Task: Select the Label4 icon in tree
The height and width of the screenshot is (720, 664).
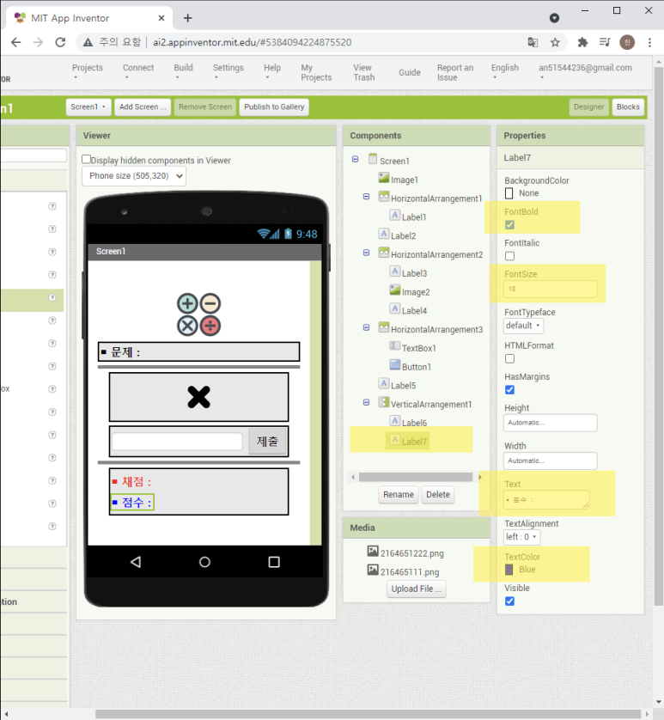Action: pos(395,308)
